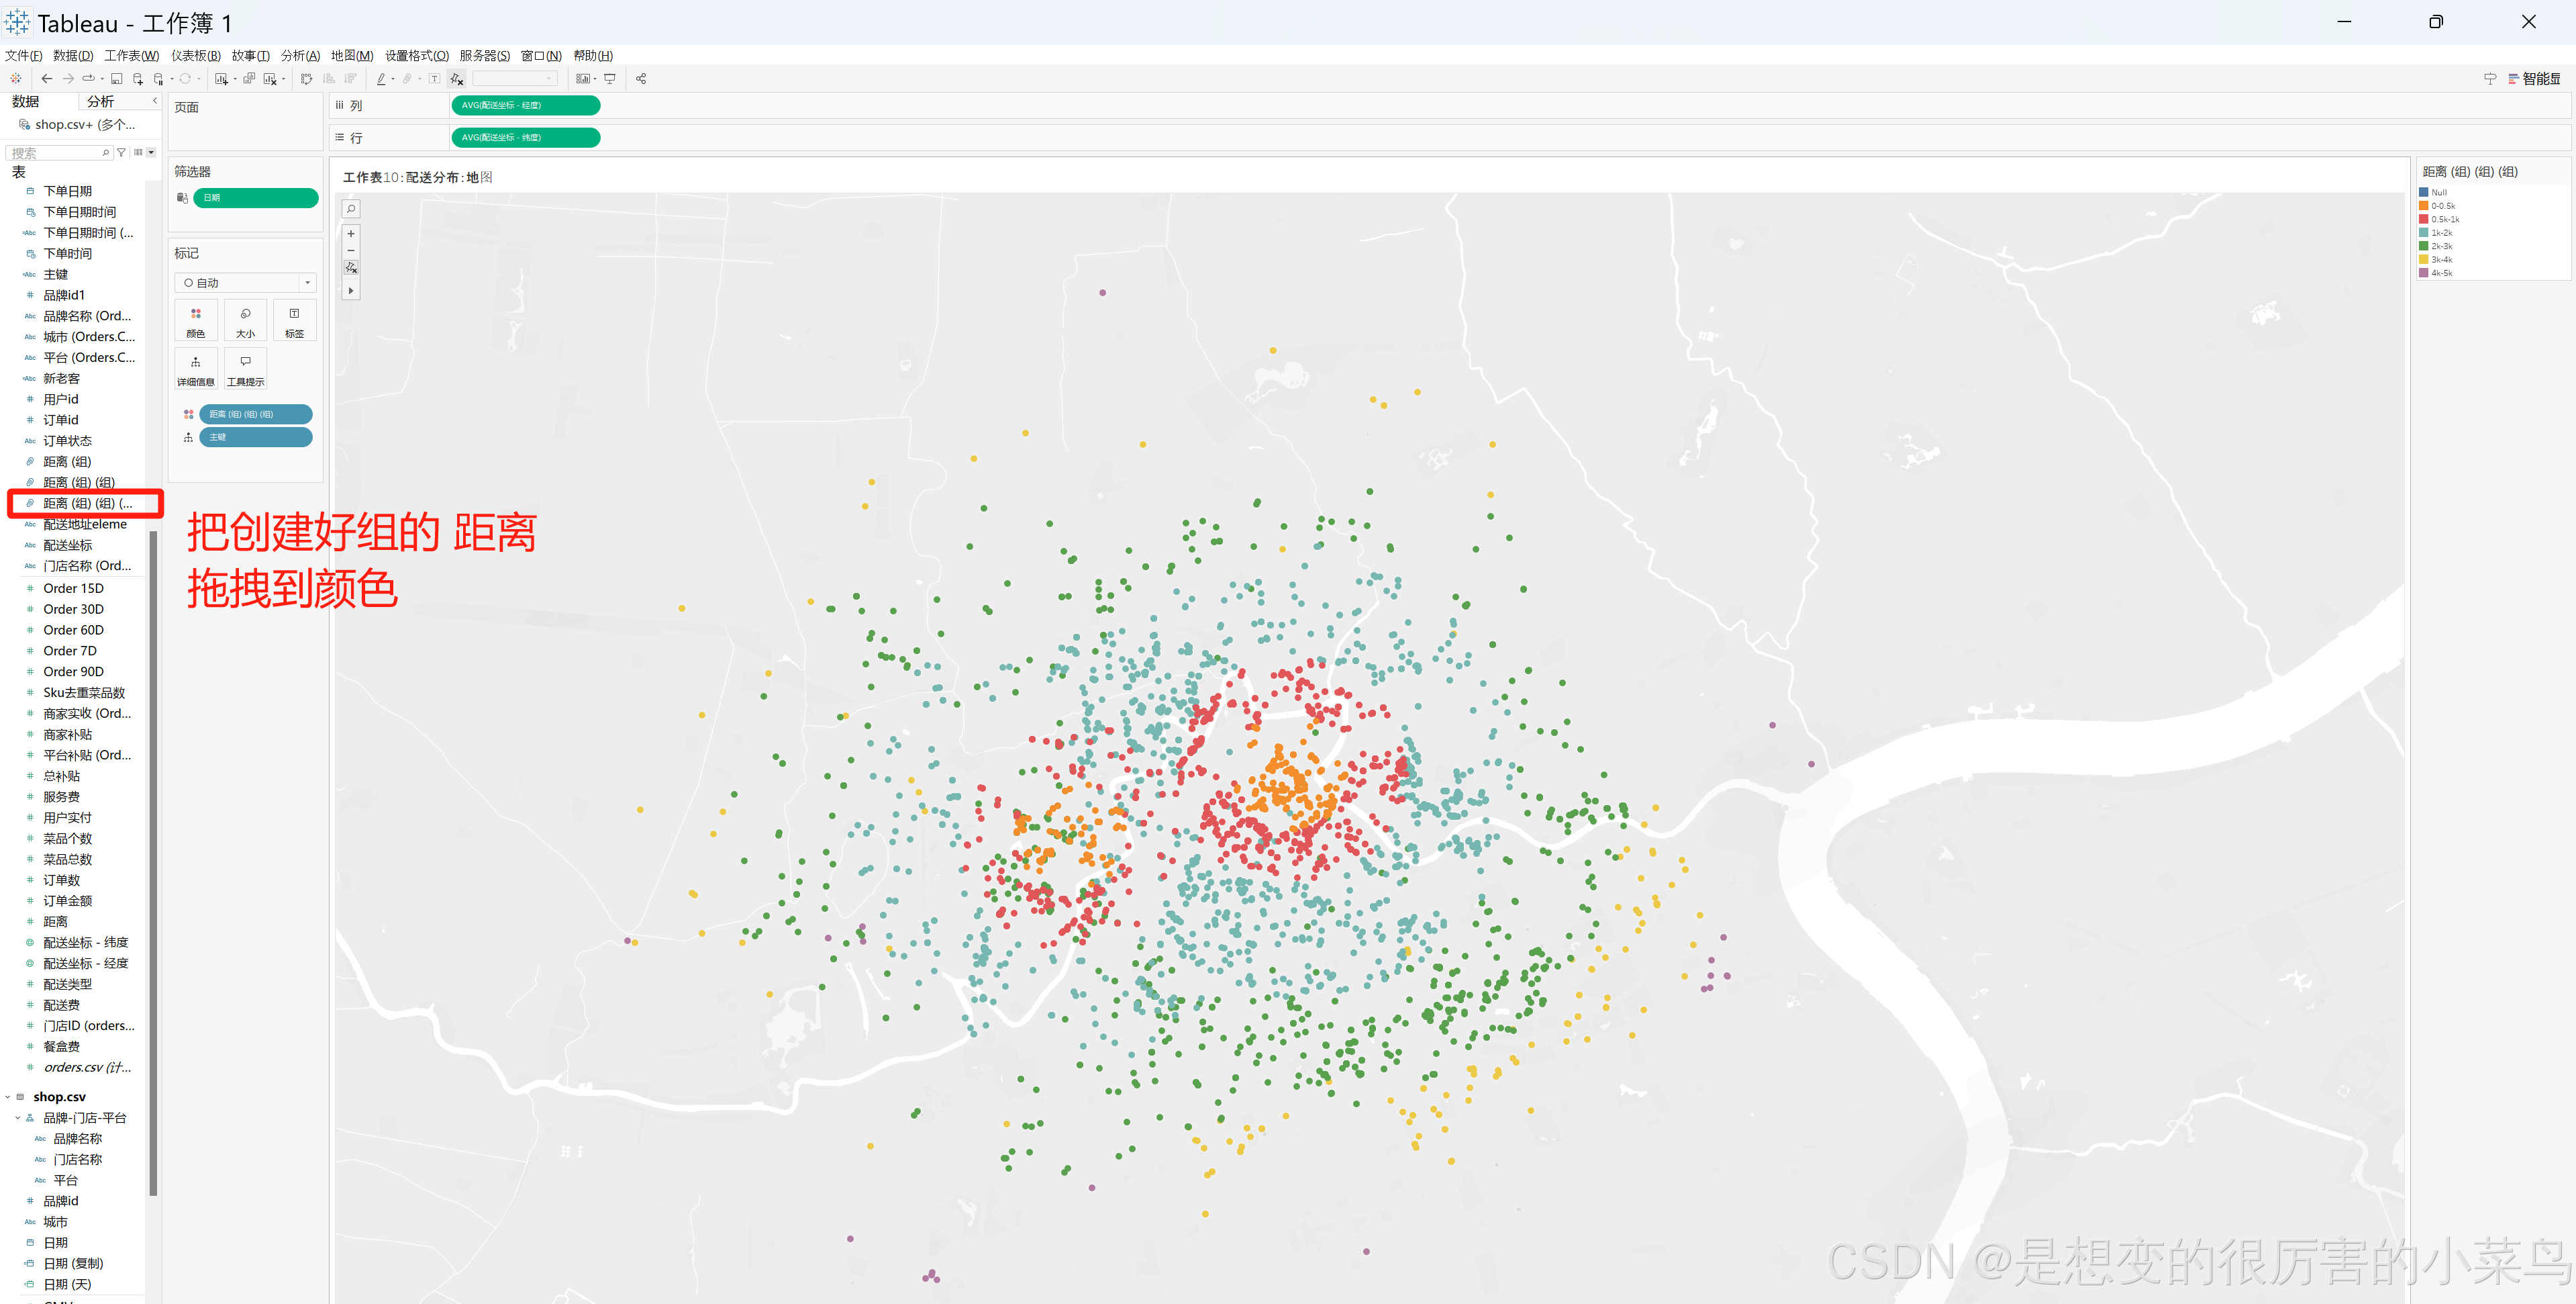Click the Save workbook toolbar icon
Screen dimensions: 2576x1304
coord(117,79)
